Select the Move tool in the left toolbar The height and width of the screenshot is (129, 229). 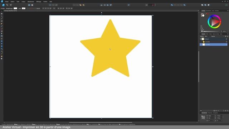point(1,11)
